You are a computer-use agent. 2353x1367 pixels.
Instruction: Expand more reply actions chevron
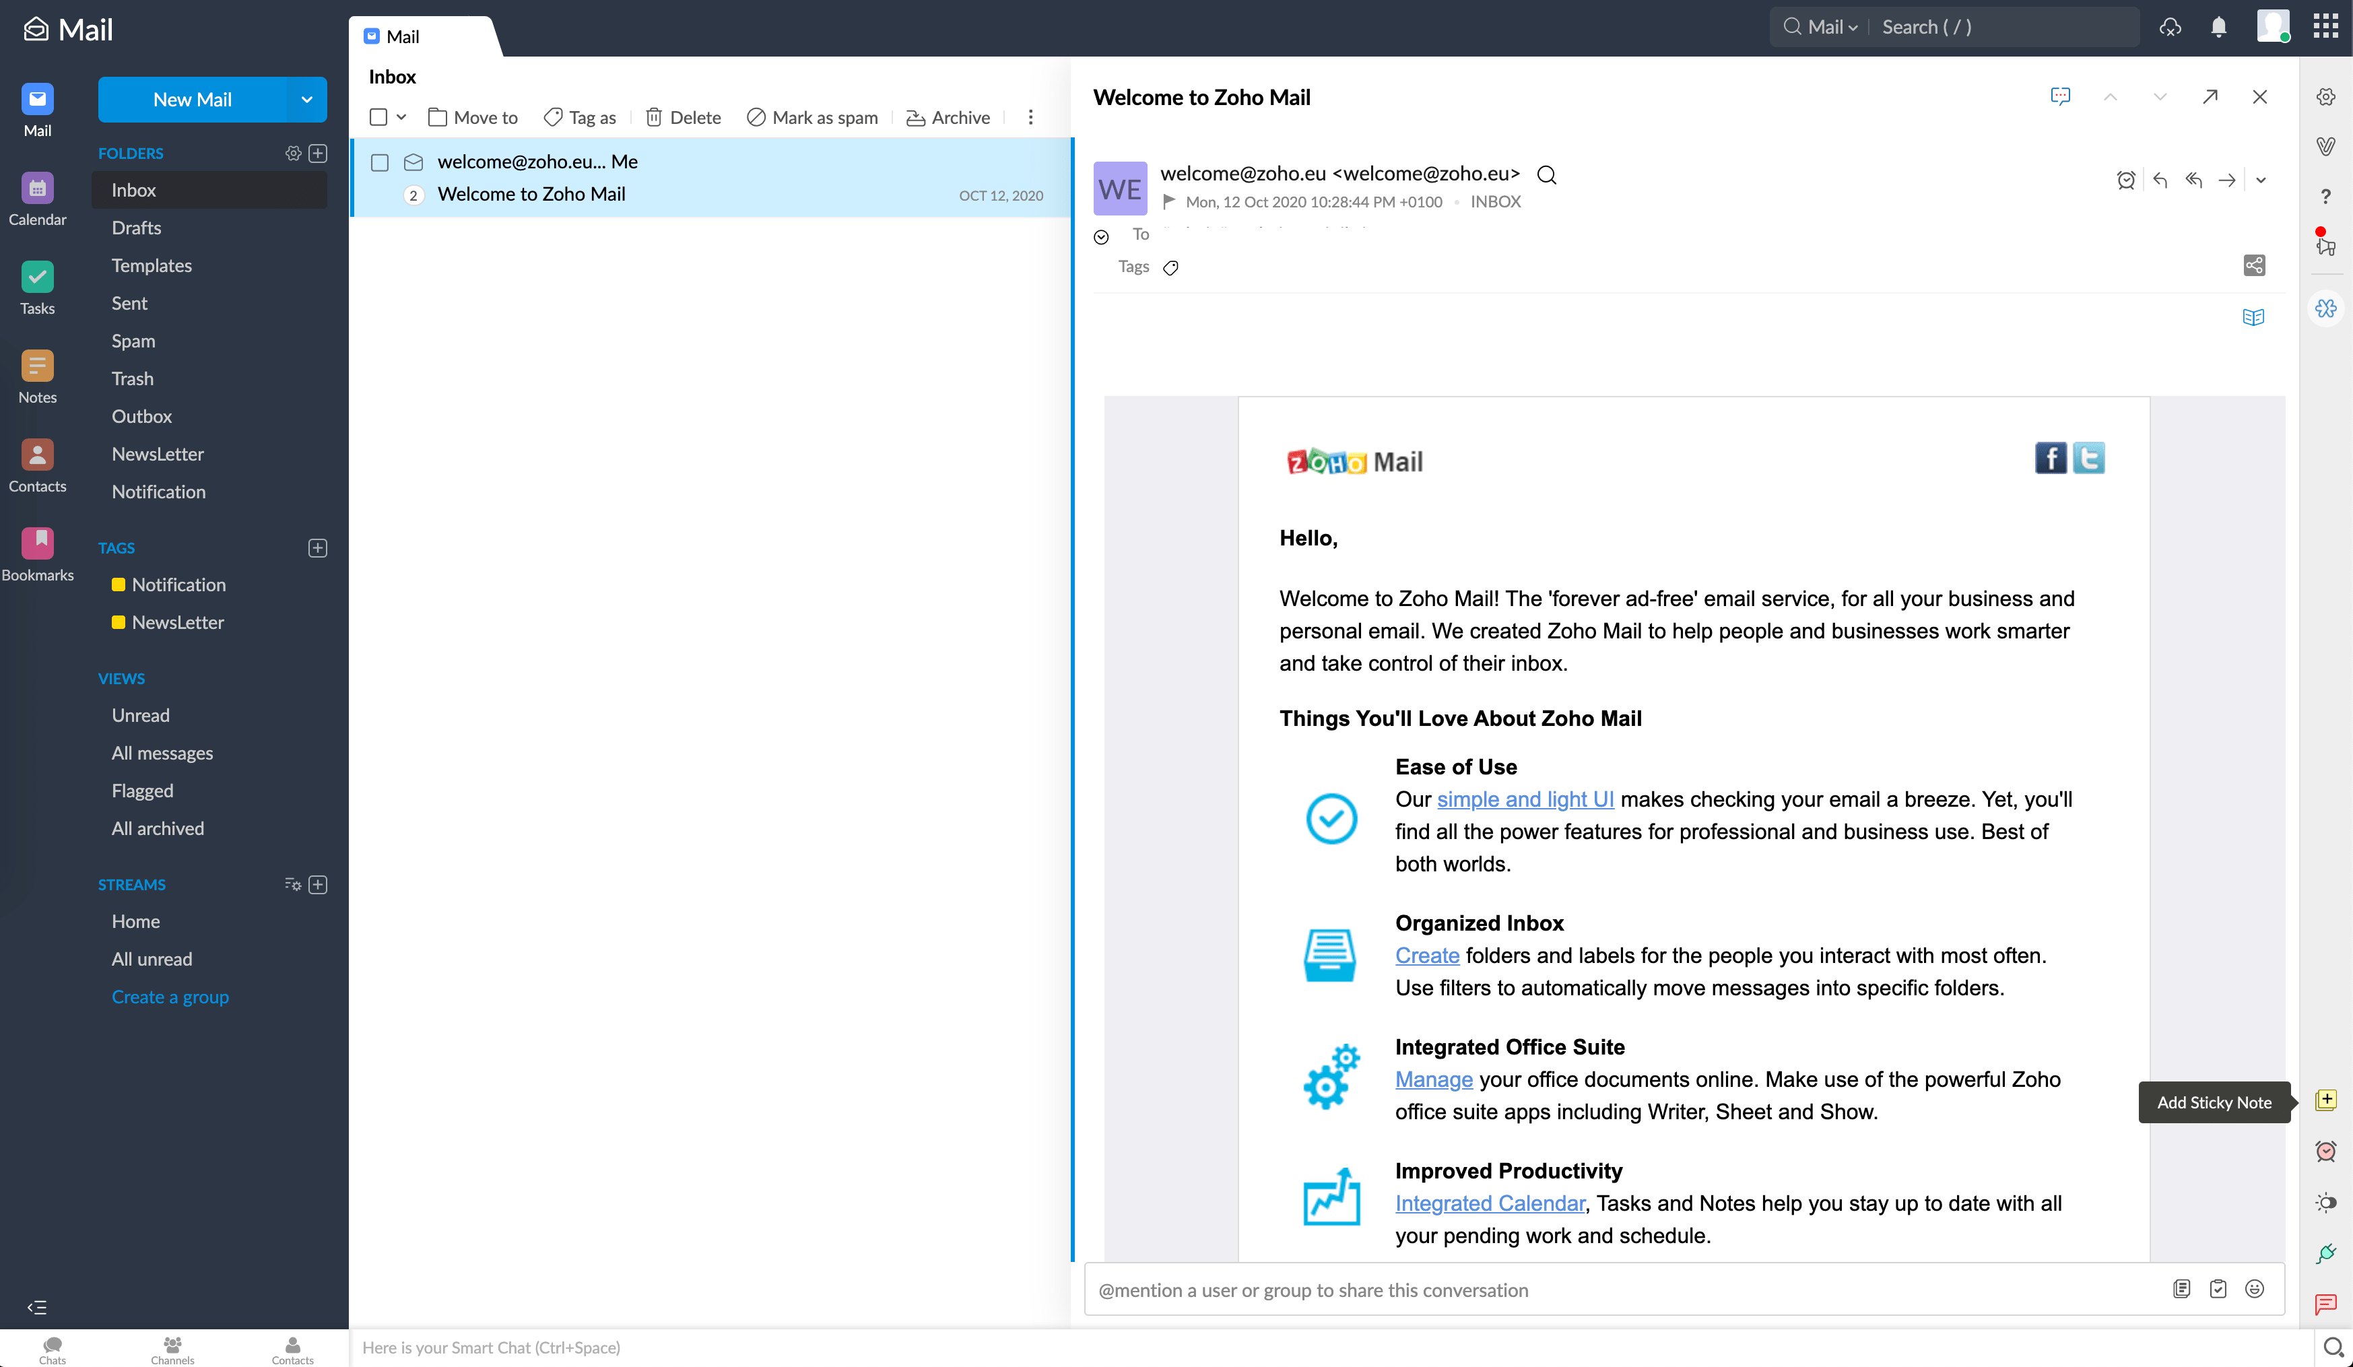pos(2261,180)
